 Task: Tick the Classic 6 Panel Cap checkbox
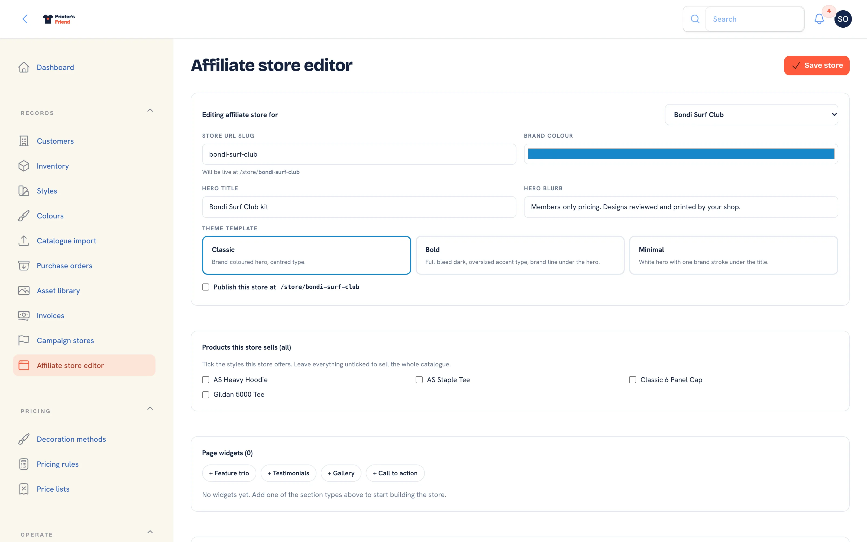[633, 380]
